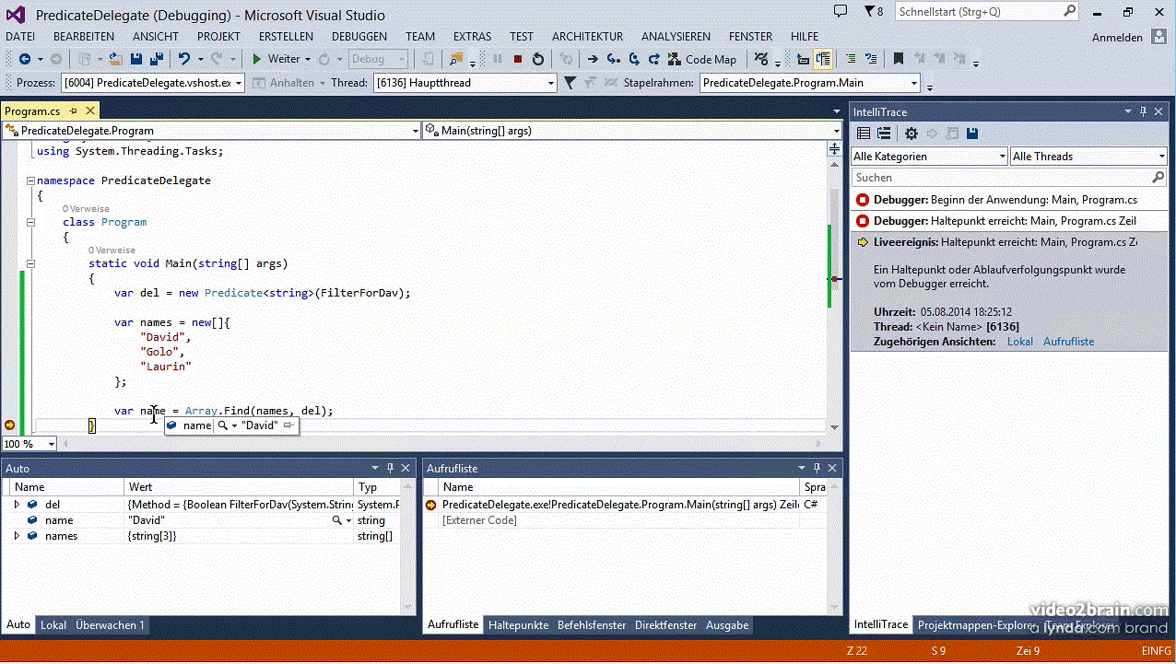
Task: Restart debugging with circular arrow icon
Action: (x=537, y=59)
